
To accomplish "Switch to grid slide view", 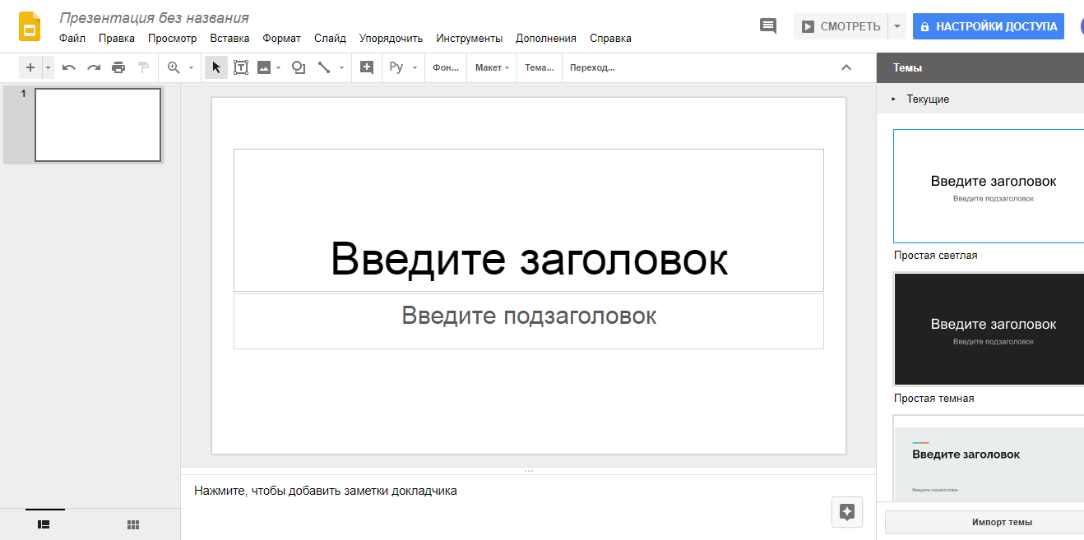I will (132, 524).
